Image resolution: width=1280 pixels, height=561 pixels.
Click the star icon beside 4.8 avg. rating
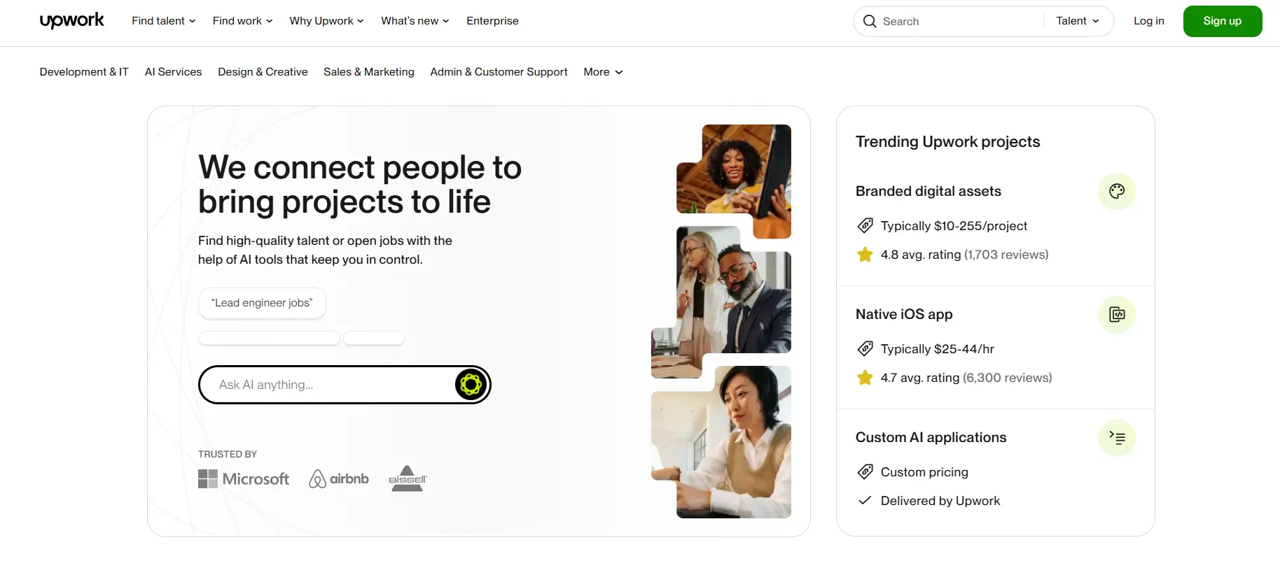[x=865, y=255]
